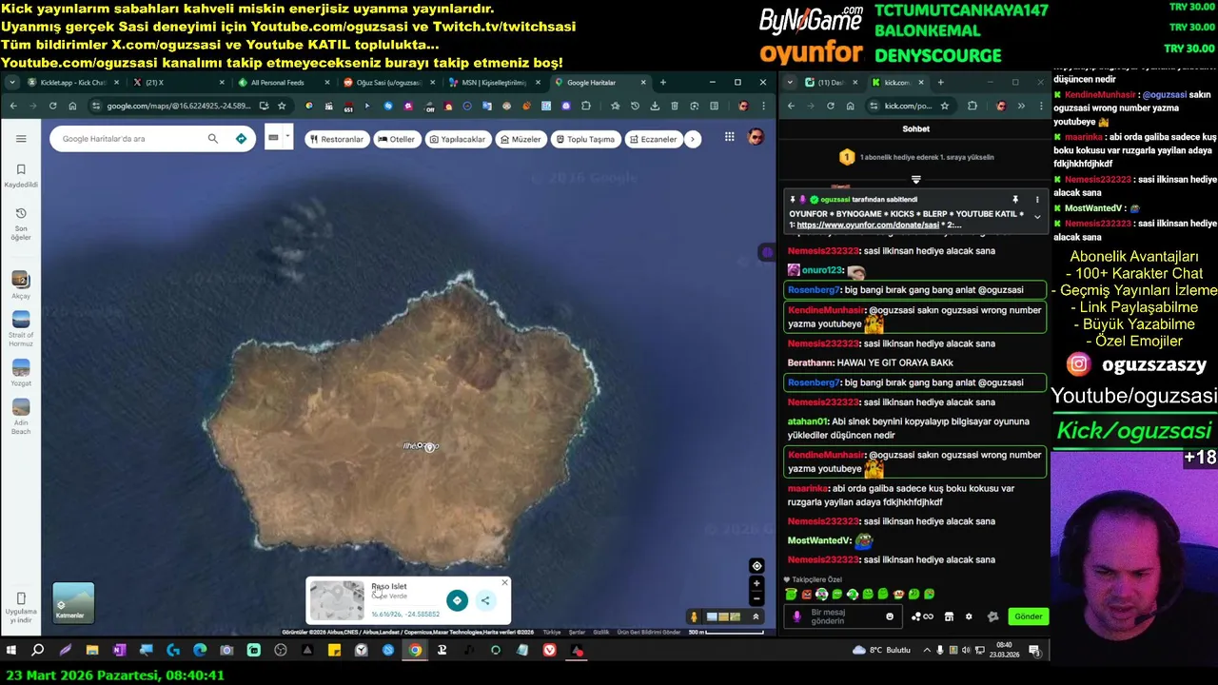This screenshot has width=1218, height=685.
Task: Show my location on the map
Action: coord(756,566)
